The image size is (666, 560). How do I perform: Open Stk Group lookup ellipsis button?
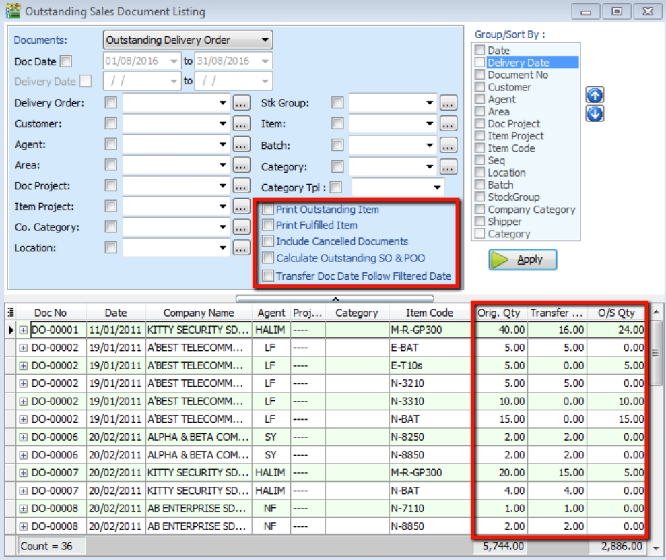[x=448, y=103]
